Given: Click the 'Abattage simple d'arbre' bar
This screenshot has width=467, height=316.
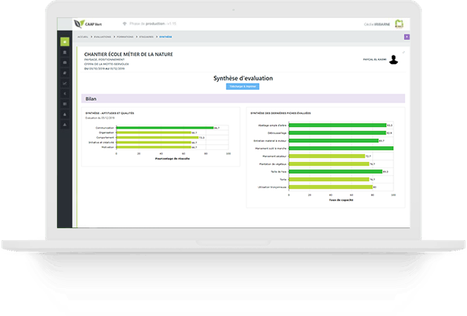Looking at the screenshot, I should (x=338, y=125).
